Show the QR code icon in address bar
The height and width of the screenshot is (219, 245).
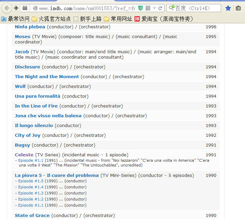(x=148, y=8)
